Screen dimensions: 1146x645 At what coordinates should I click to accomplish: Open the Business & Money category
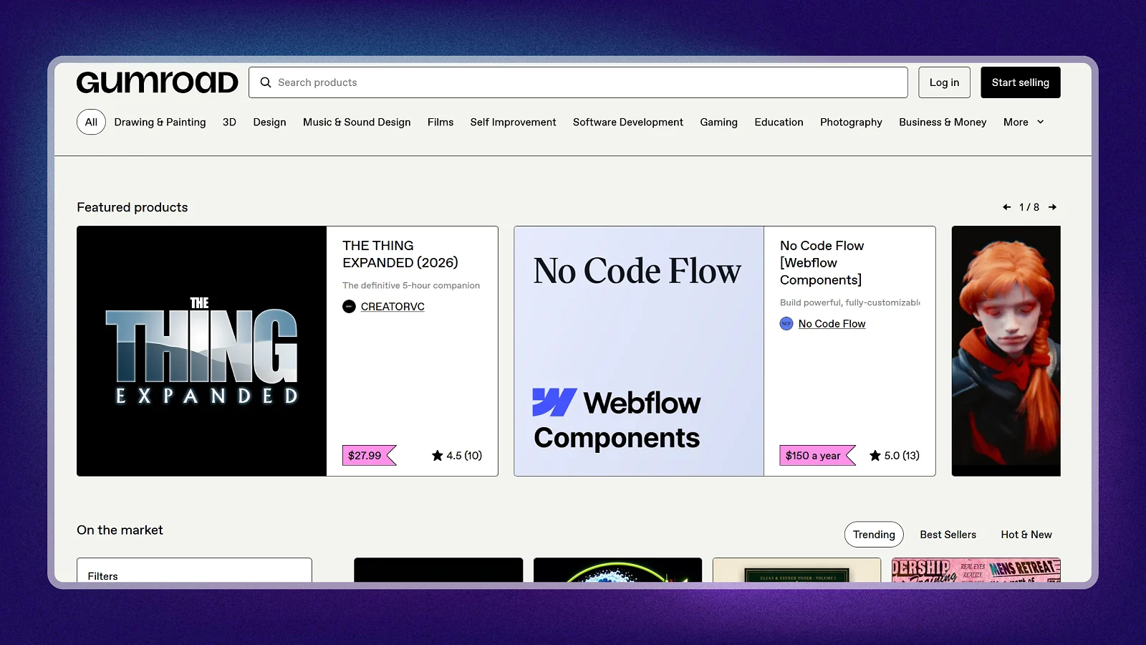(x=943, y=122)
